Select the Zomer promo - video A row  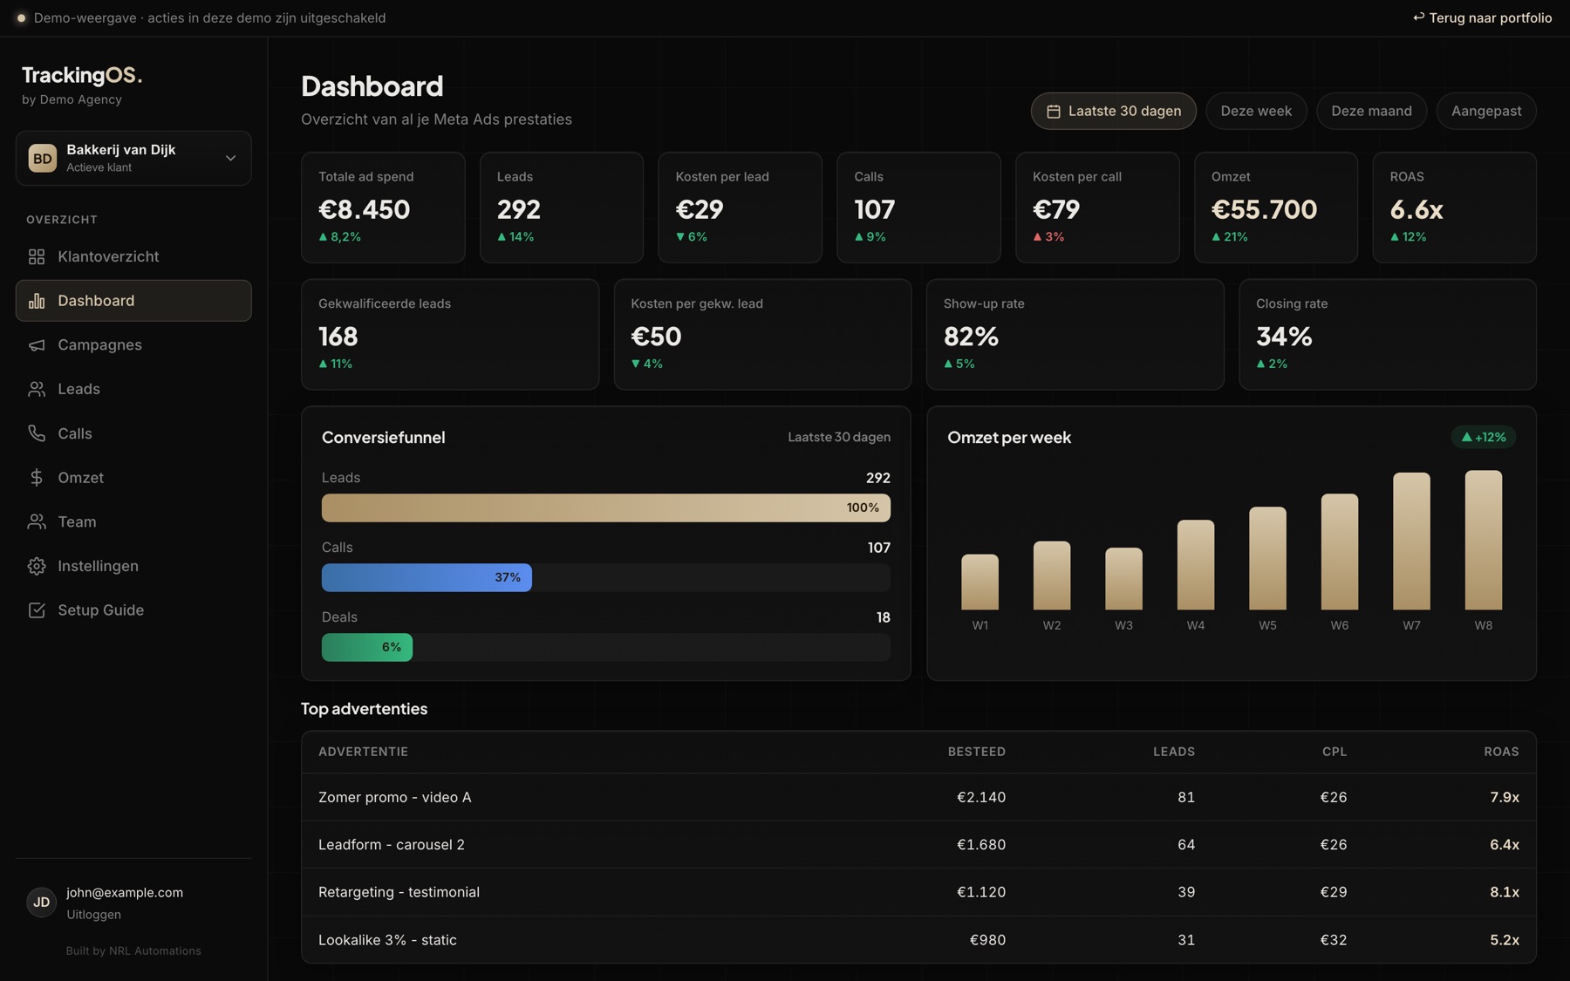[918, 798]
